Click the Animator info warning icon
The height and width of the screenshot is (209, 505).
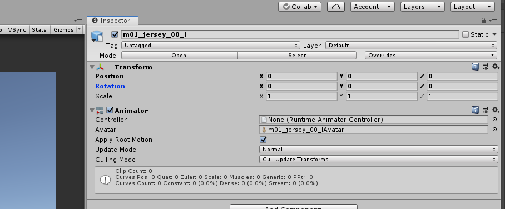(x=105, y=180)
